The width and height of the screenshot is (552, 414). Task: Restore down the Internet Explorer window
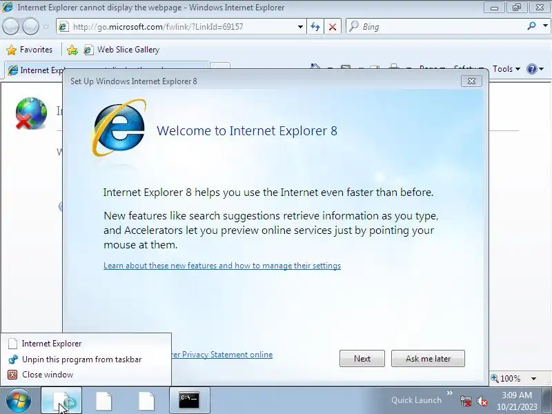click(516, 8)
